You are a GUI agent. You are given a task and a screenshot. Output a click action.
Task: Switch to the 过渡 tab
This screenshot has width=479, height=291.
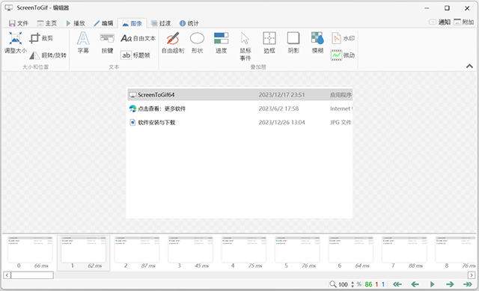click(161, 23)
